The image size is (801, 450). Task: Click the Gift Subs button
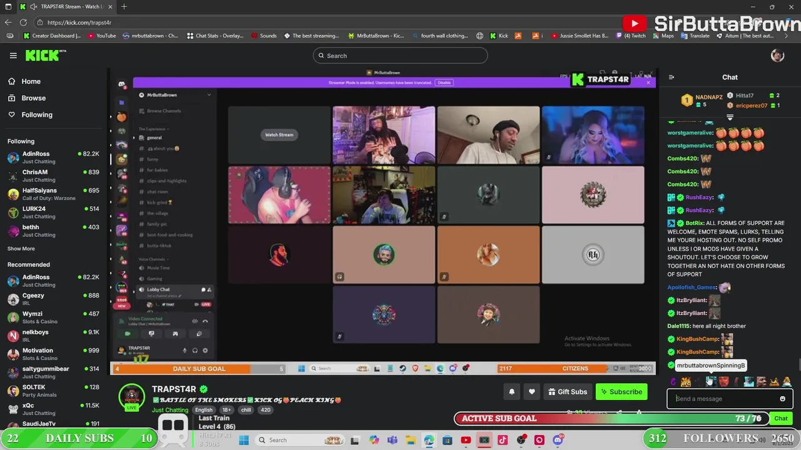(568, 392)
